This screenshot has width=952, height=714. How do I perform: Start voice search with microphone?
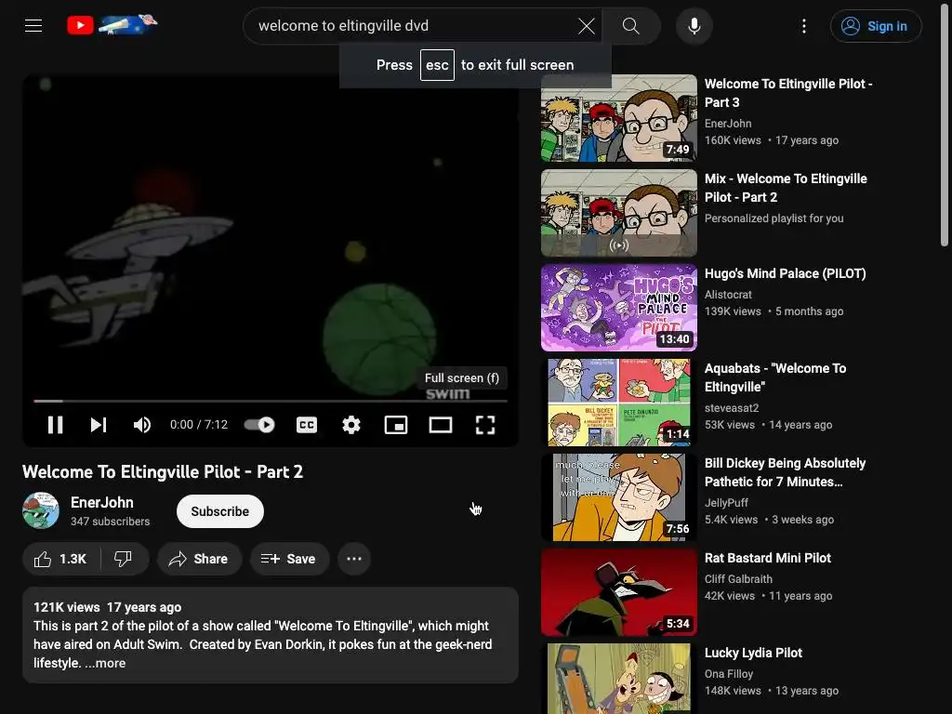tap(694, 25)
